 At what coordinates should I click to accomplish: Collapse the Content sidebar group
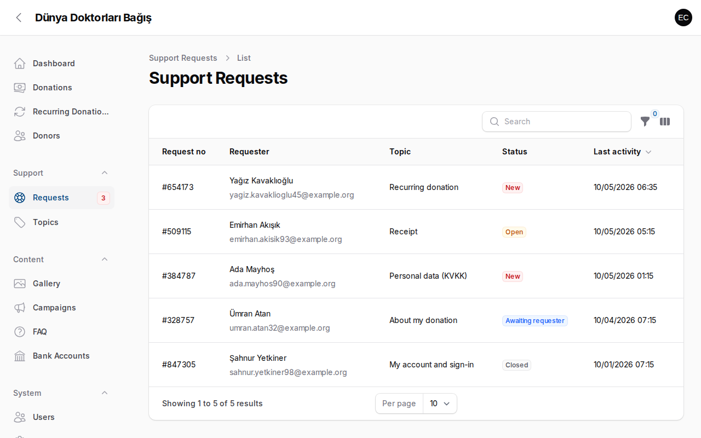[105, 260]
